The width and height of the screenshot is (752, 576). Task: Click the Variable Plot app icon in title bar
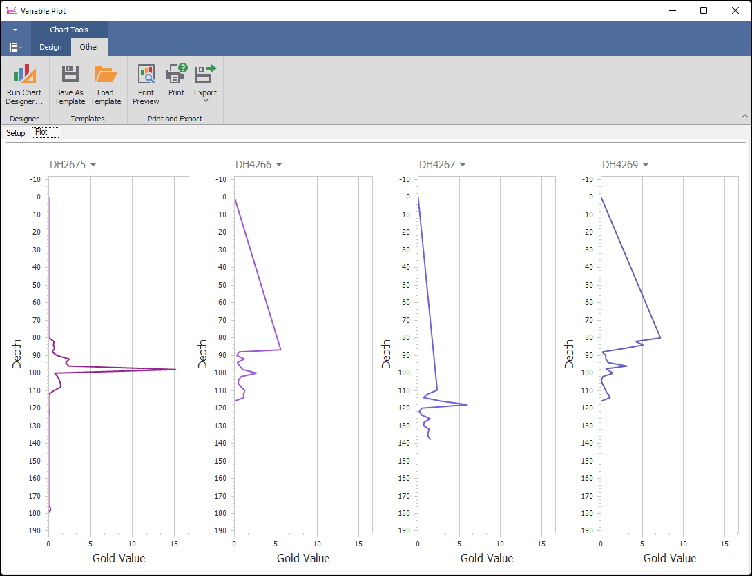coord(11,10)
